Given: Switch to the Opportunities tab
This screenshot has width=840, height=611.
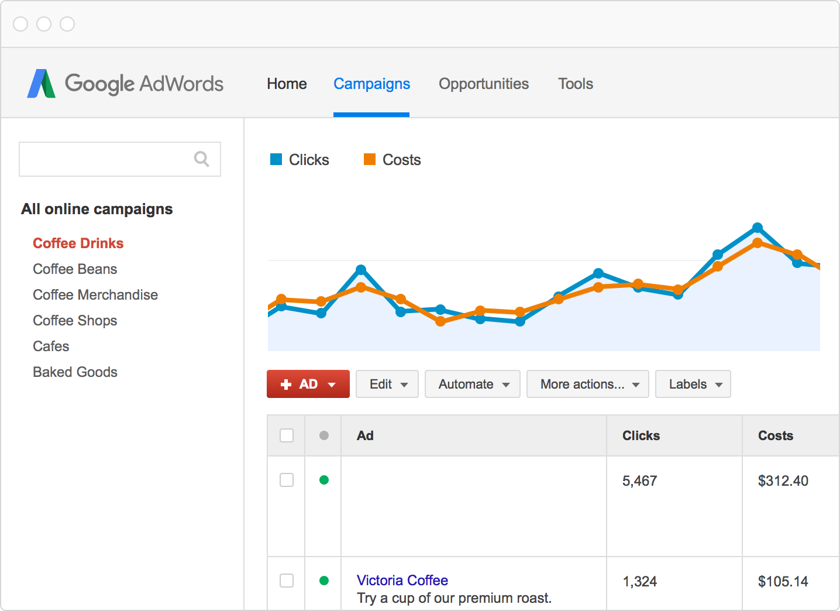Looking at the screenshot, I should [484, 83].
